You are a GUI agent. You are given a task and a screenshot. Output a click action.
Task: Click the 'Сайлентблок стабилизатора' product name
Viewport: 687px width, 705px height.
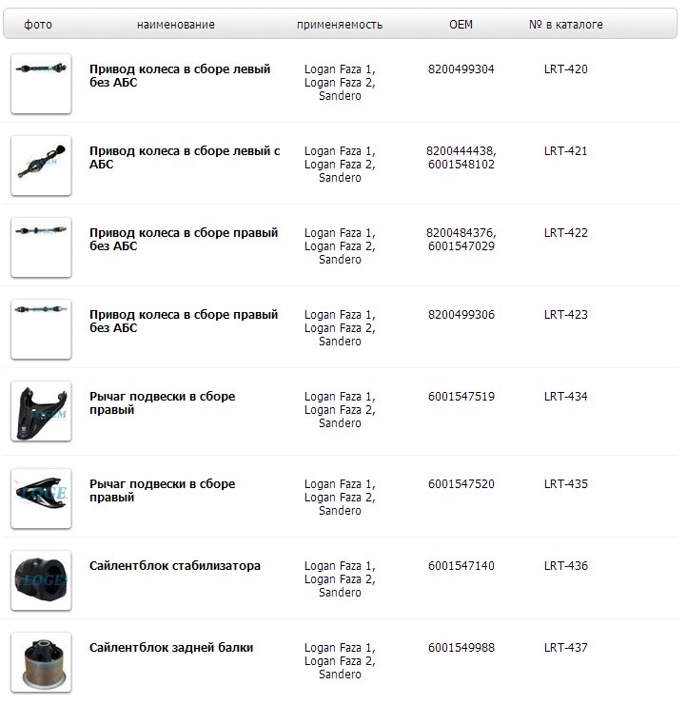(175, 566)
